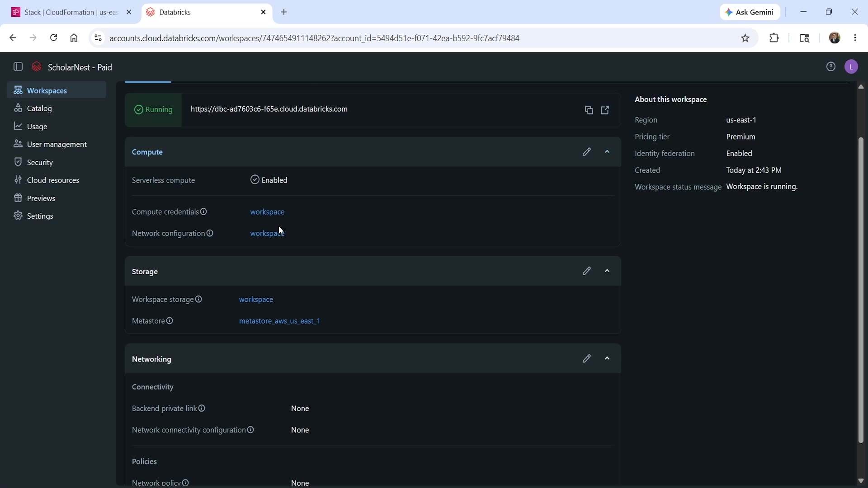Click Premium pricing tier value

[x=741, y=137]
